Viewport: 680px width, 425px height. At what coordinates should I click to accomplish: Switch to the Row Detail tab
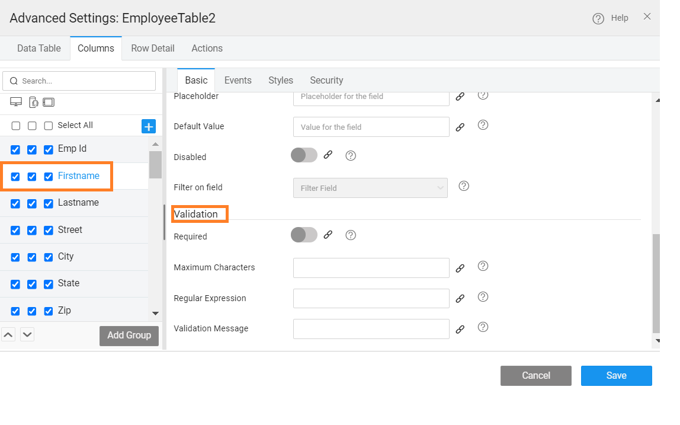tap(152, 49)
